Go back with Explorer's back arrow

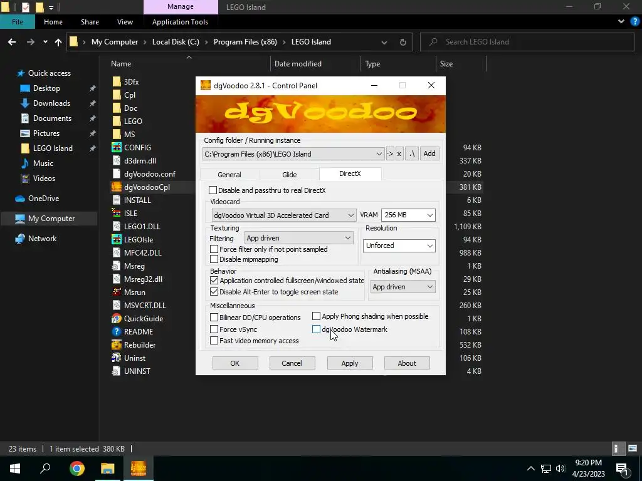point(12,42)
